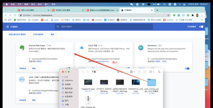The height and width of the screenshot is (108, 213).
Task: Click 加载已解压的扩展程序 button
Action: pyautogui.click(x=17, y=35)
